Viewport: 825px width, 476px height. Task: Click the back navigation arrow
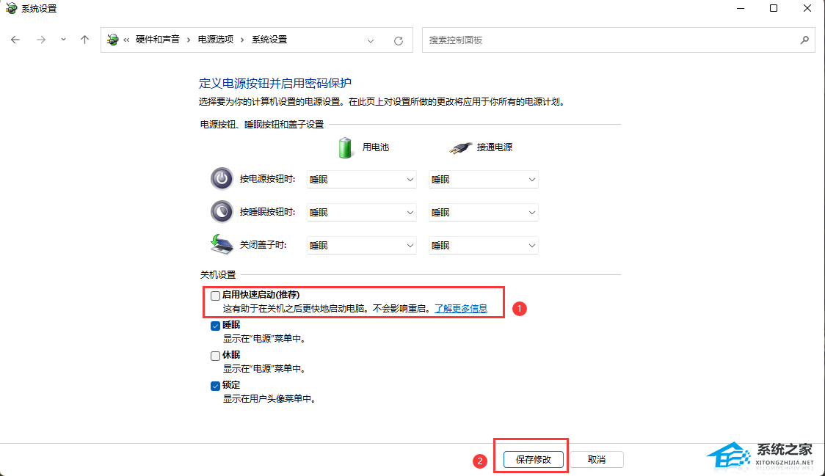(x=15, y=40)
